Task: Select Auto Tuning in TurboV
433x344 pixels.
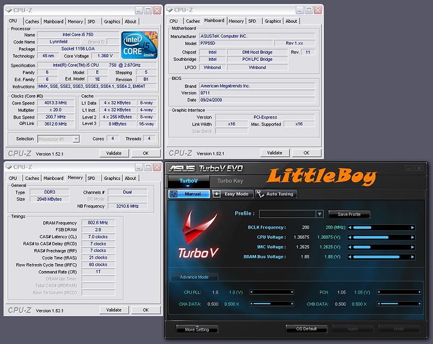Action: pyautogui.click(x=276, y=194)
